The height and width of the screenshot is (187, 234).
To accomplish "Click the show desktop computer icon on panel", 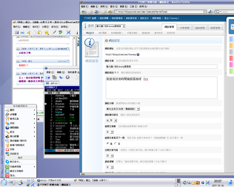I will point(12,183).
